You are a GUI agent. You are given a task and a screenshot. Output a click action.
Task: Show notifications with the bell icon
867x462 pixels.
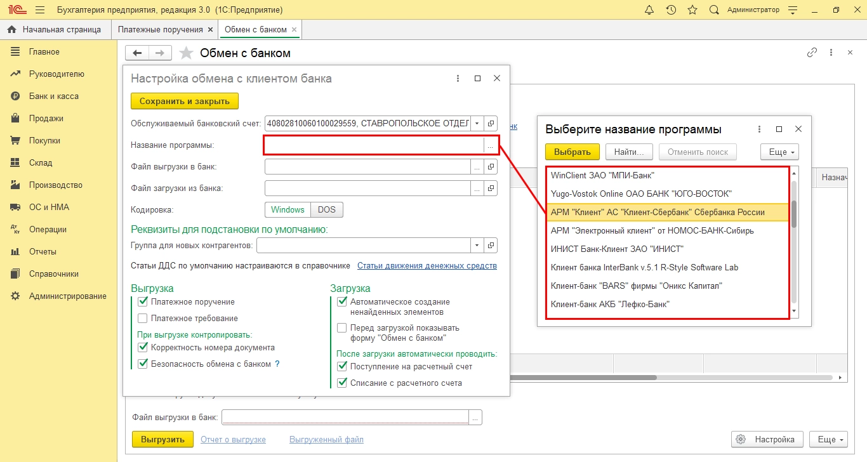[x=649, y=10]
